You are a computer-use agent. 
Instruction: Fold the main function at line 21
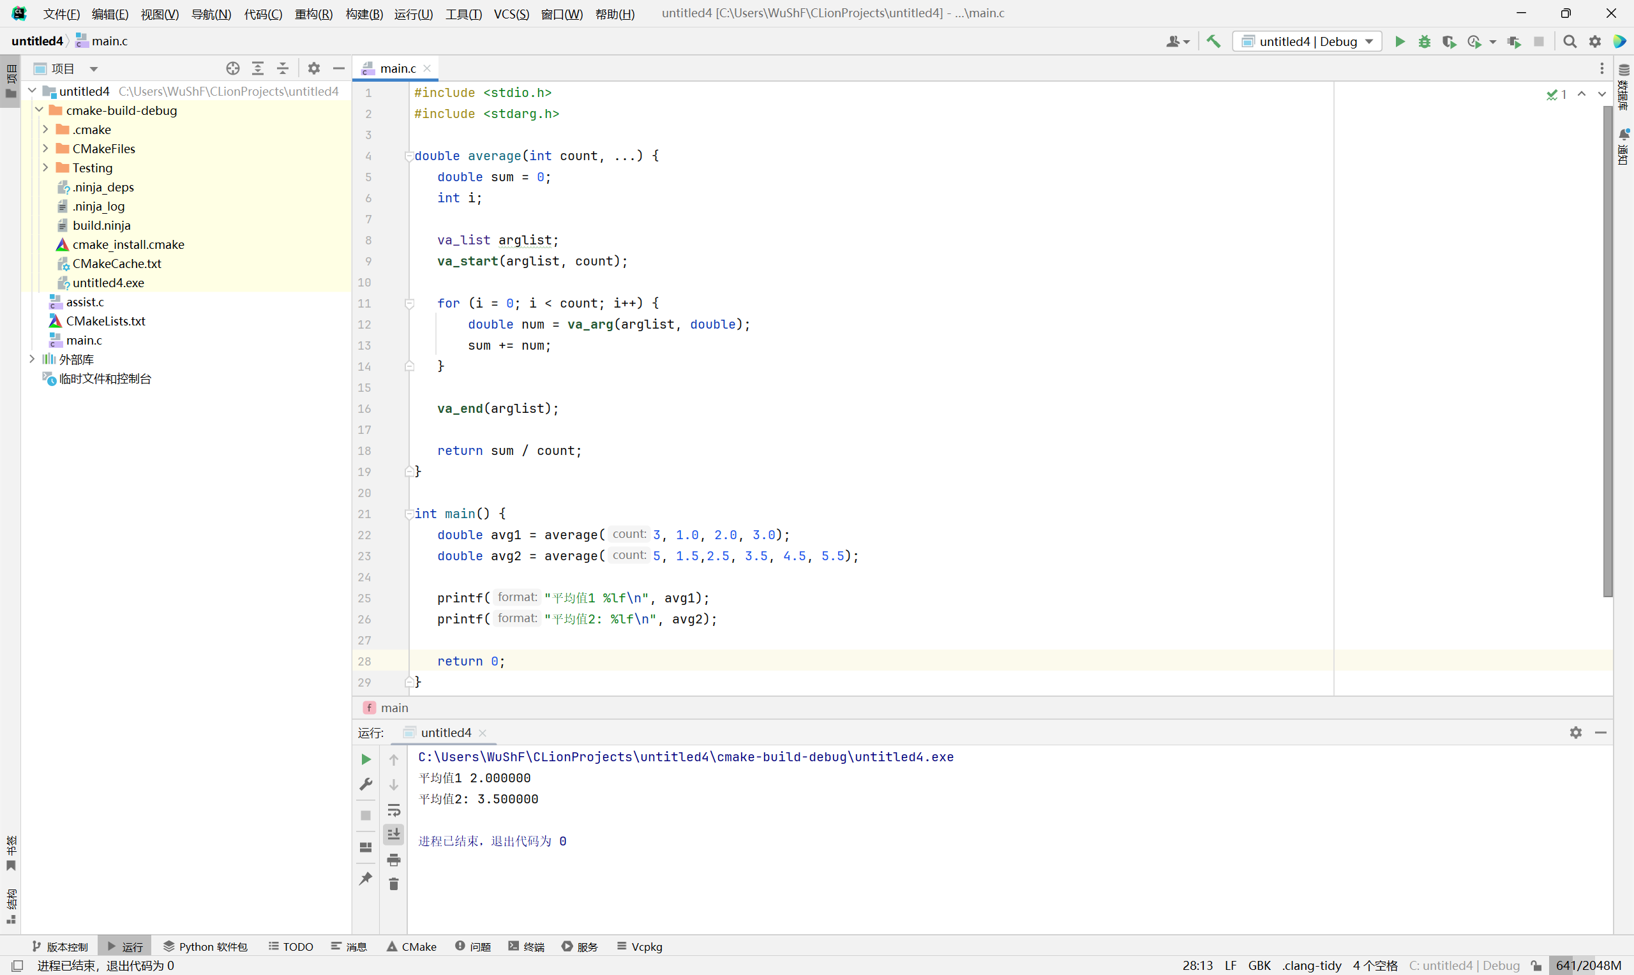point(408,514)
